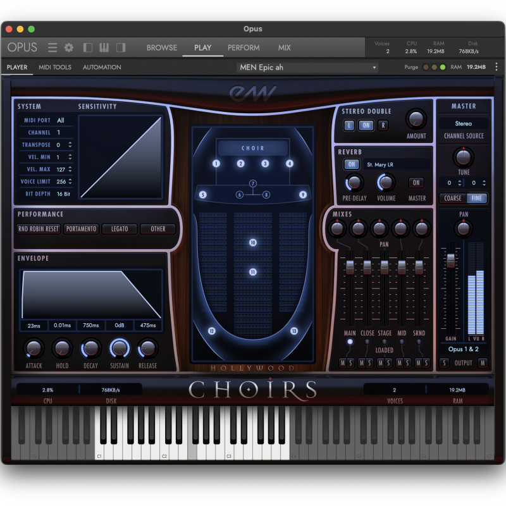Click the PORTAMENTO performance button
Image resolution: width=506 pixels, height=506 pixels.
click(81, 229)
